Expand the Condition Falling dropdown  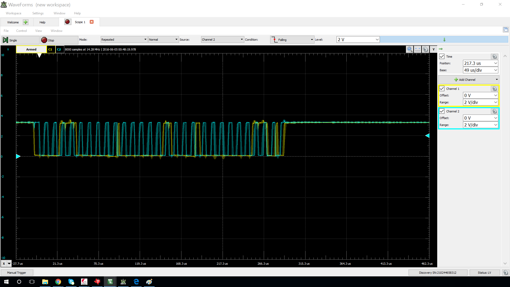(292, 40)
